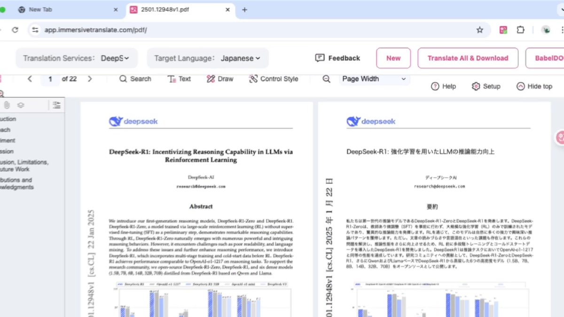Select the Text tool
The width and height of the screenshot is (564, 317).
click(x=179, y=79)
